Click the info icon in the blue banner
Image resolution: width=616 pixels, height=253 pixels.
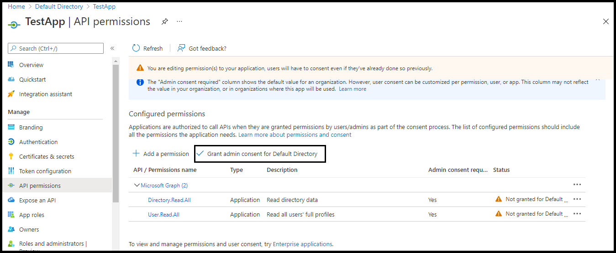pos(140,82)
